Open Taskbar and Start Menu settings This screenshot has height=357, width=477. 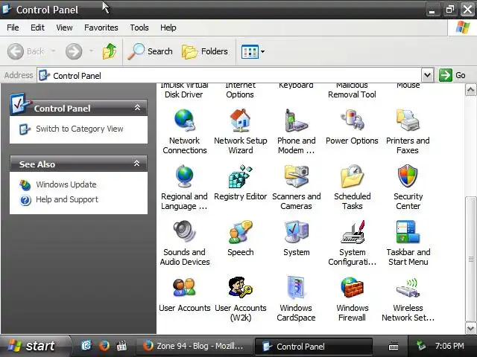pyautogui.click(x=408, y=232)
